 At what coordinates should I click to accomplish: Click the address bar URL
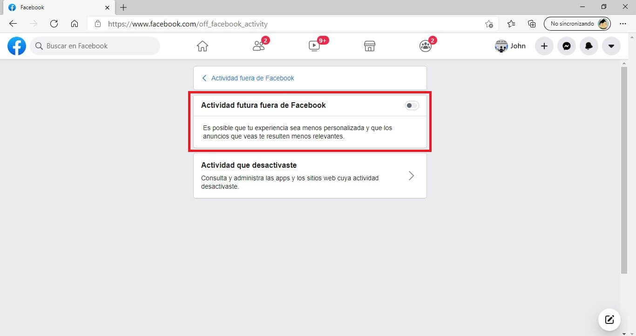188,24
